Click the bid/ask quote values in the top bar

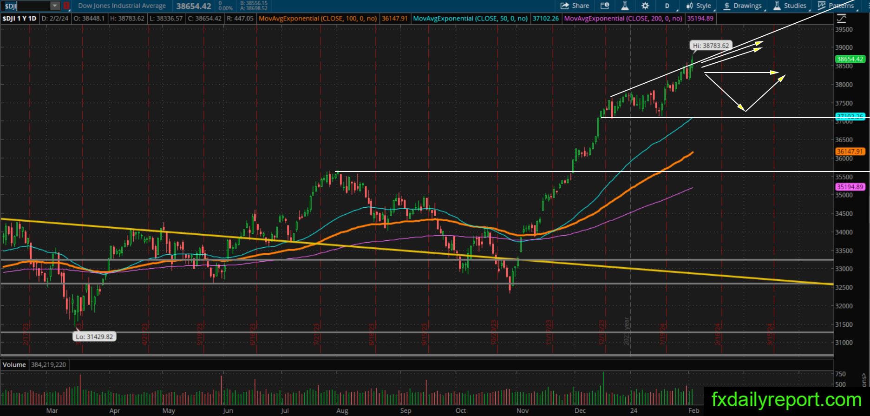point(254,6)
